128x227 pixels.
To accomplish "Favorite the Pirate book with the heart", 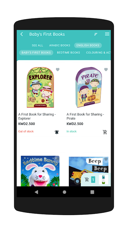I will pyautogui.click(x=106, y=70).
